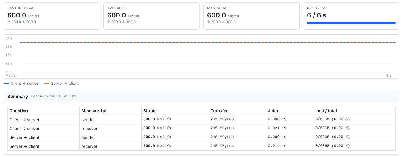Open the Last Interval stat card

coord(52,16)
